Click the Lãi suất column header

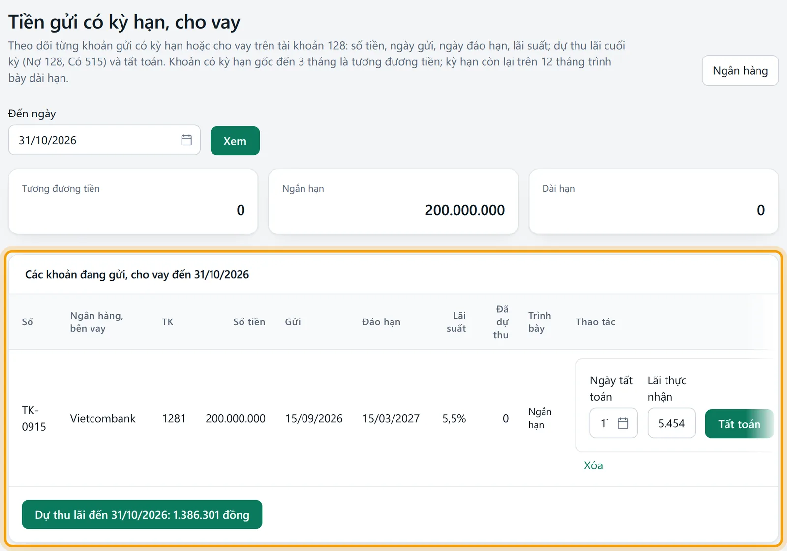tap(456, 322)
